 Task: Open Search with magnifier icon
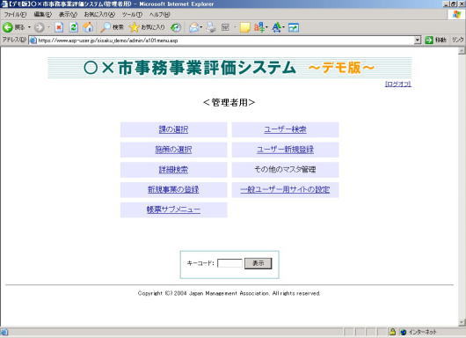tap(105, 27)
